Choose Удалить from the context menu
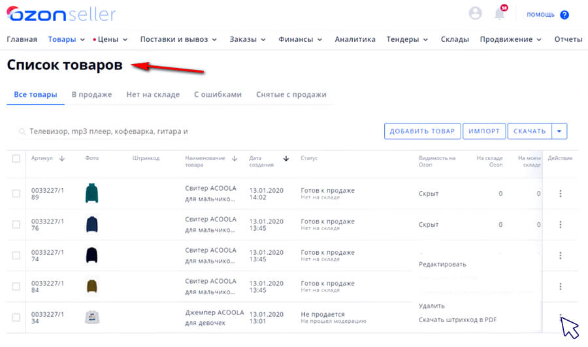This screenshot has height=347, width=588. pyautogui.click(x=432, y=306)
